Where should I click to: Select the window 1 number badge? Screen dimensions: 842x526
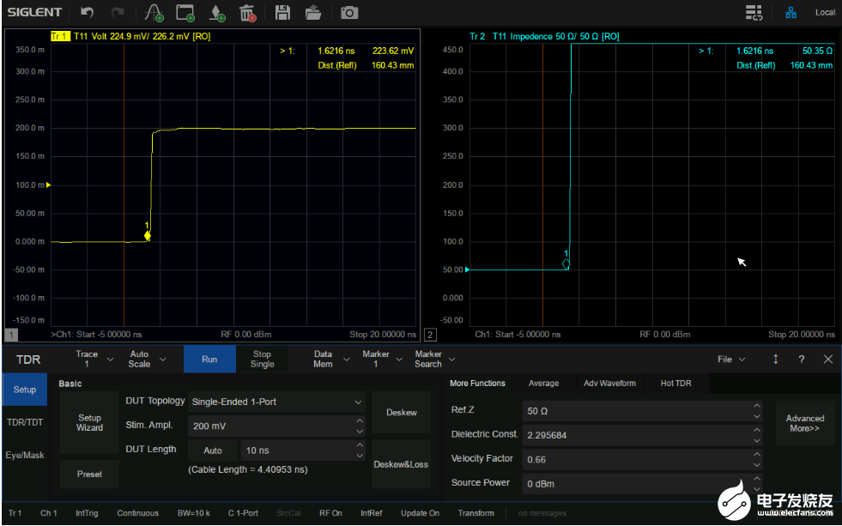(11, 335)
